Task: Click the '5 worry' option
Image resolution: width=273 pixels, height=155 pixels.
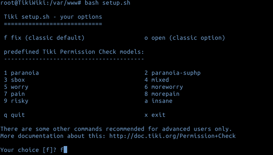Action: [x=16, y=87]
